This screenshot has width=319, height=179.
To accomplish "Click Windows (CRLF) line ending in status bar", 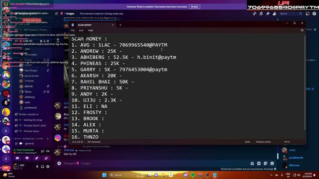I will click(263, 142).
